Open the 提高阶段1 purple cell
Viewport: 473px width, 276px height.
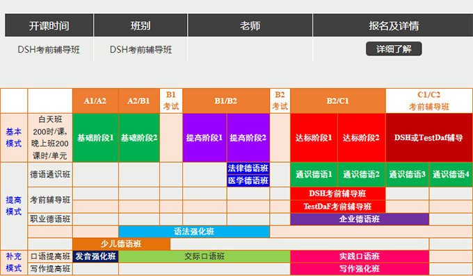(205, 138)
